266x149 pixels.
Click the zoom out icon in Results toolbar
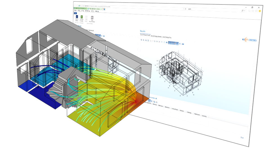point(144,40)
